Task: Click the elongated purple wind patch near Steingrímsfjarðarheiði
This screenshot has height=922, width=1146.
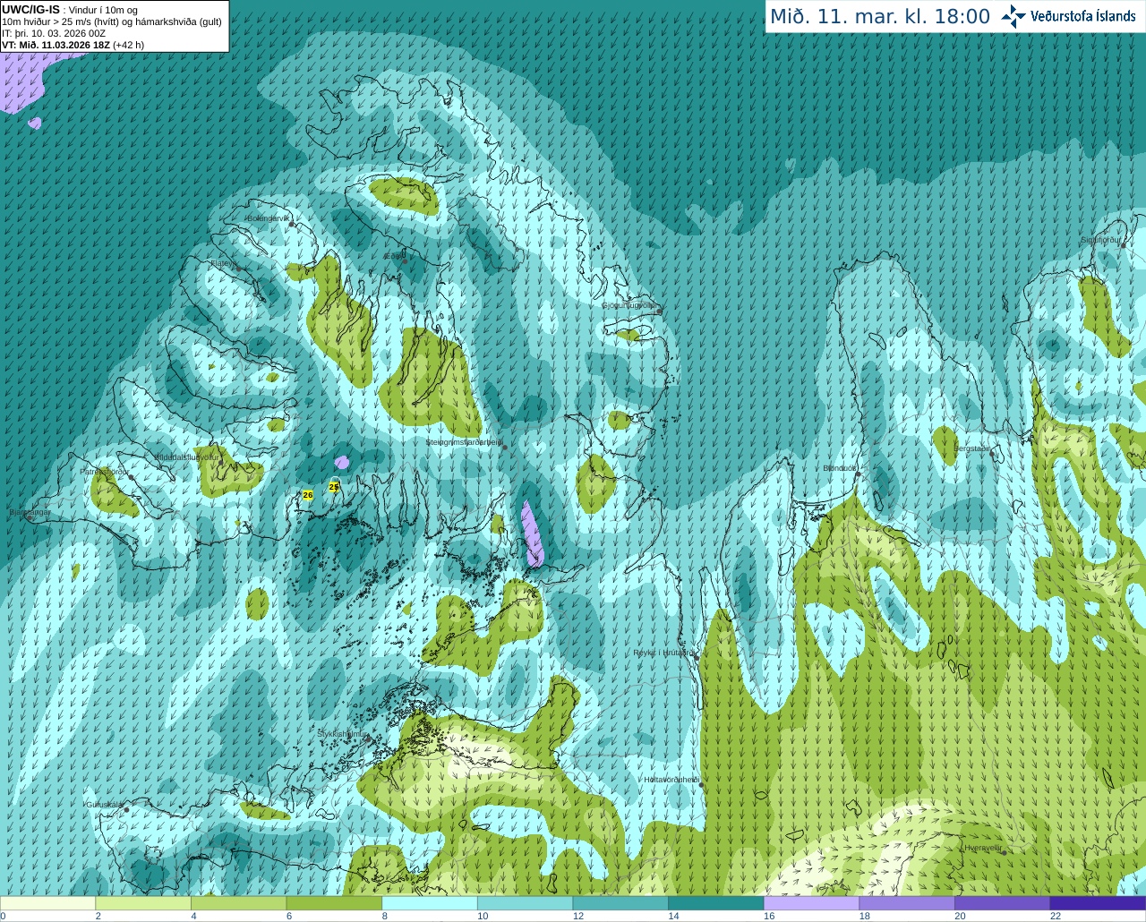Action: tap(532, 534)
